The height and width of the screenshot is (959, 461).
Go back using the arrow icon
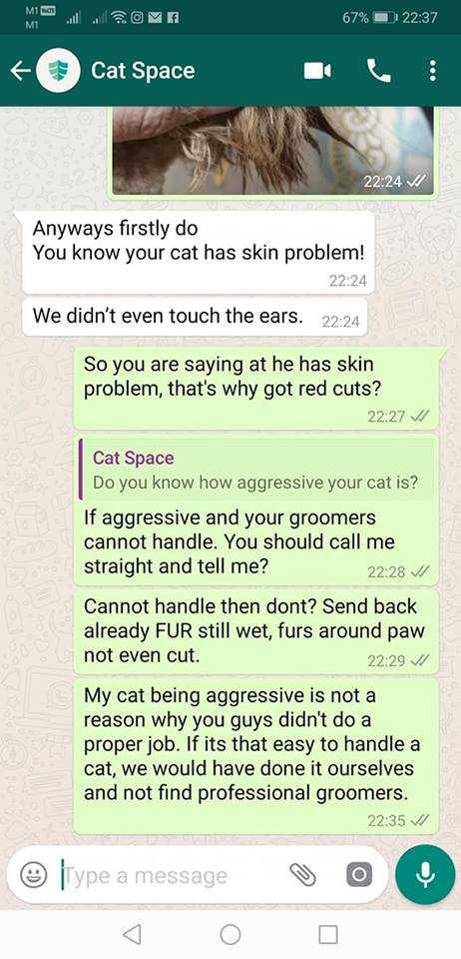20,71
